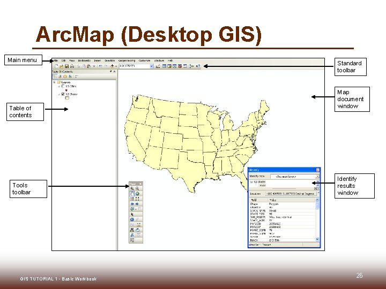Open the map scale dropdown arrow
The height and width of the screenshot is (289, 386).
click(x=152, y=66)
